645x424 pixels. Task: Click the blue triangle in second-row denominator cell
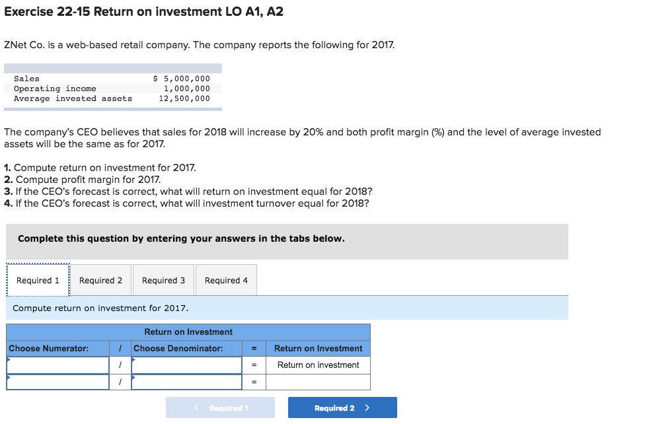(133, 377)
